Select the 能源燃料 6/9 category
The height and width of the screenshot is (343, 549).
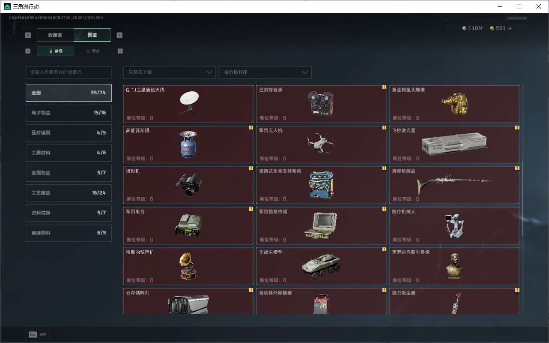coord(69,233)
